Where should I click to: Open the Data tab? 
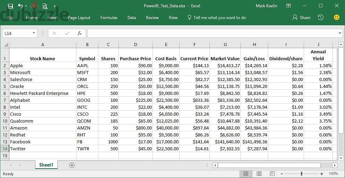coord(132,18)
